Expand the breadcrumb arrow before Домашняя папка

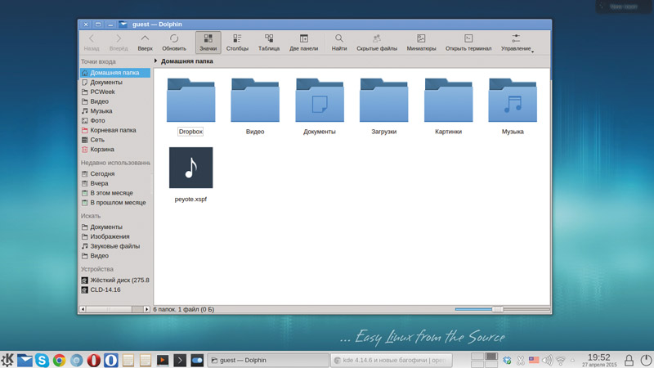tap(156, 61)
